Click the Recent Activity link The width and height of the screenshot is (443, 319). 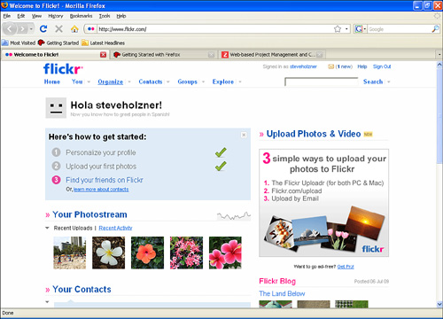(x=115, y=228)
